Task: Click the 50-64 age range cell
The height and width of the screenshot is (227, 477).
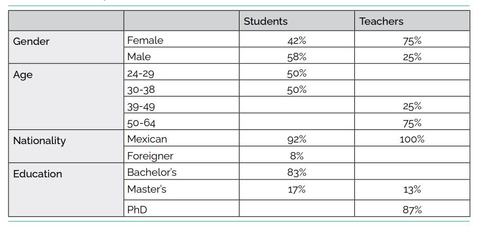Action: point(141,123)
